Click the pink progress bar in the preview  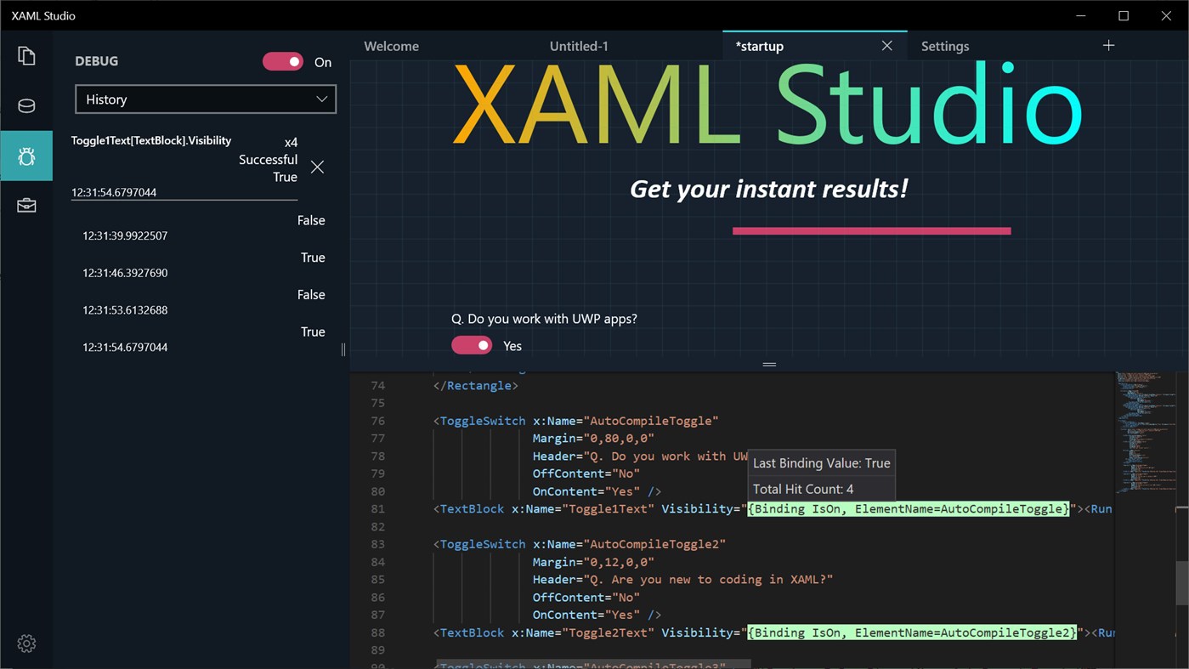(872, 230)
